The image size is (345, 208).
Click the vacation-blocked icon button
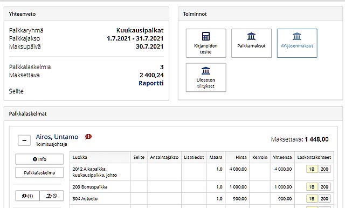pos(52,196)
